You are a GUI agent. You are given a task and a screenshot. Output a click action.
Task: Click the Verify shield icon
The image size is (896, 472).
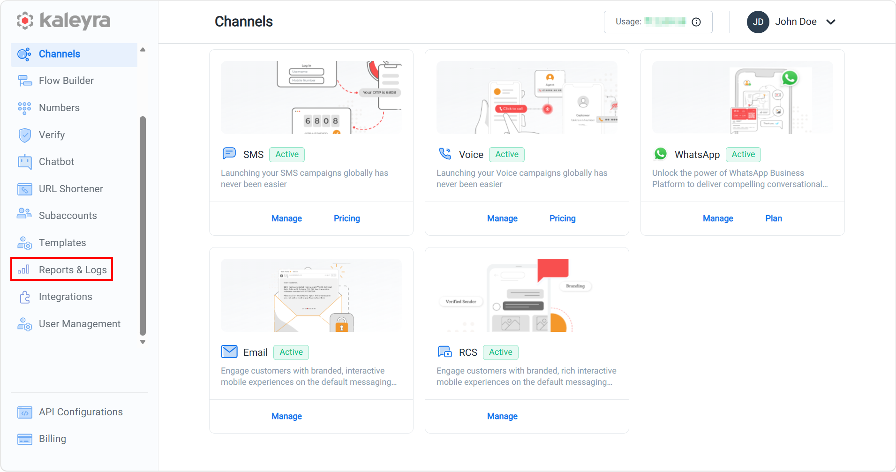[x=25, y=135]
